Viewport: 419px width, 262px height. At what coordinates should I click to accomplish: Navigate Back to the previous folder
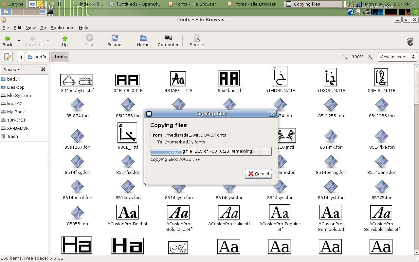pyautogui.click(x=7, y=41)
